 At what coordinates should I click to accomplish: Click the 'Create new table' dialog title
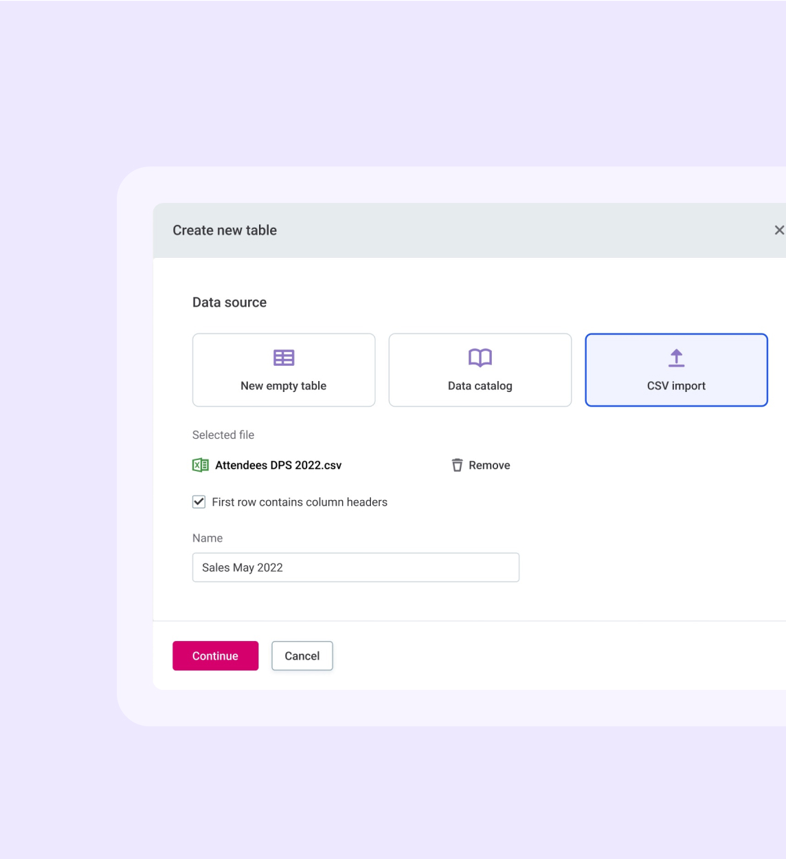pos(225,230)
